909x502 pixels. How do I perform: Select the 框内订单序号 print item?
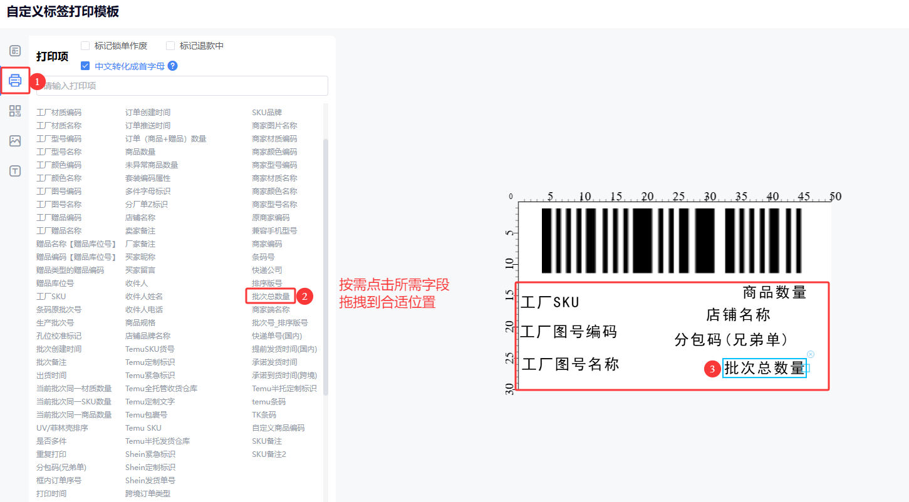(x=59, y=481)
